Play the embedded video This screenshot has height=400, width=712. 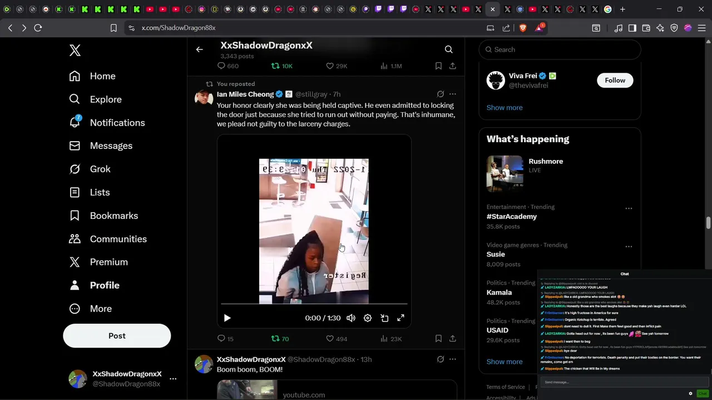point(227,318)
